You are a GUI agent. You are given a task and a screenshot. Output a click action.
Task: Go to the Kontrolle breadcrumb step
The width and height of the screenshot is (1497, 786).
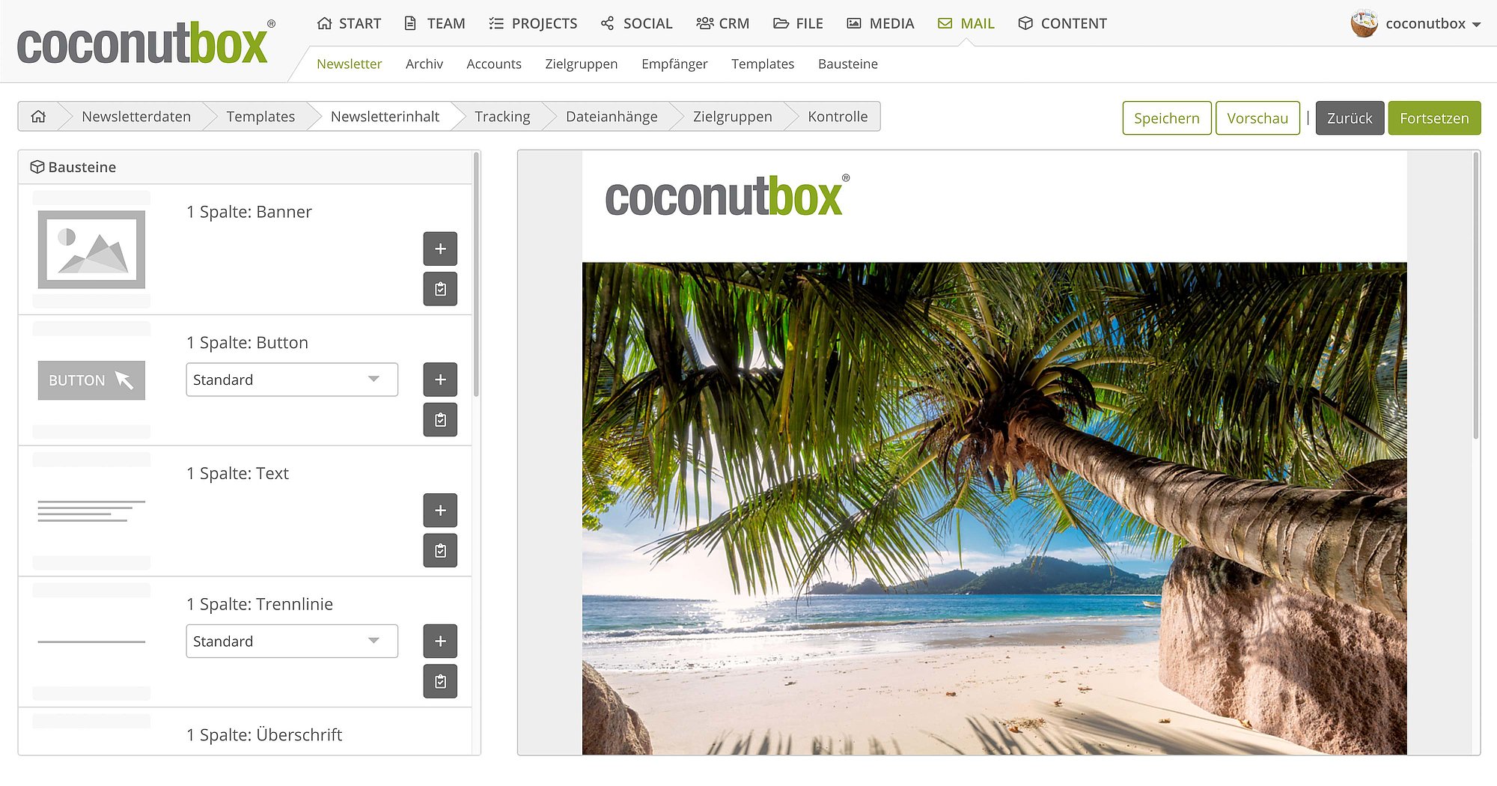(838, 117)
